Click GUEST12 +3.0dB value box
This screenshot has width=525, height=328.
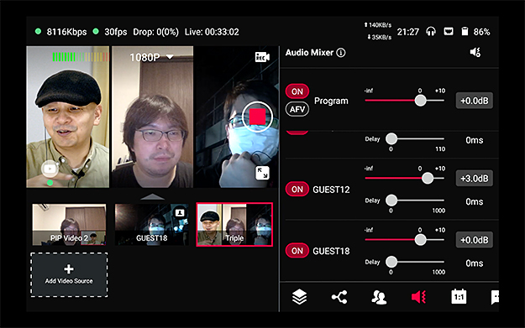[474, 178]
